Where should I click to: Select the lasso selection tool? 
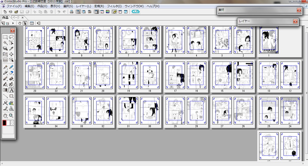pyautogui.click(x=11, y=37)
